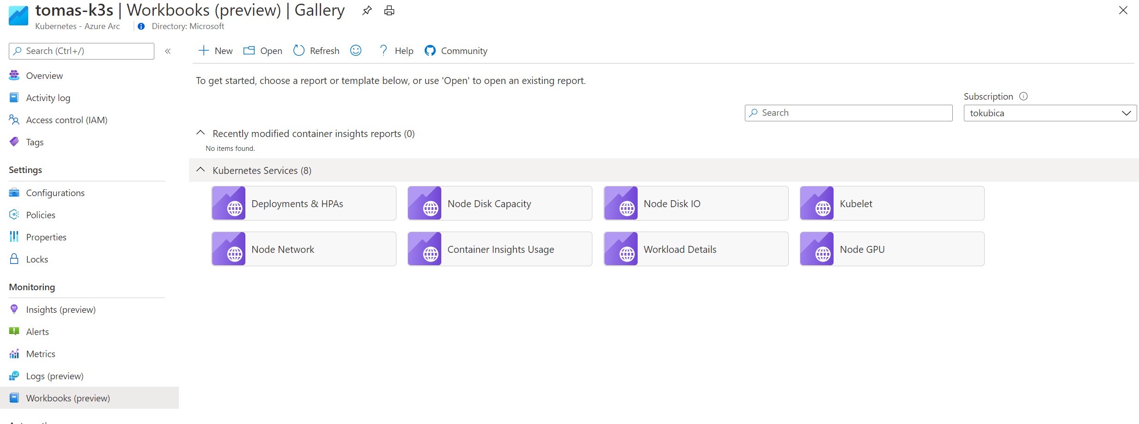This screenshot has width=1139, height=424.
Task: Click the Help toolbar button
Action: tap(396, 51)
